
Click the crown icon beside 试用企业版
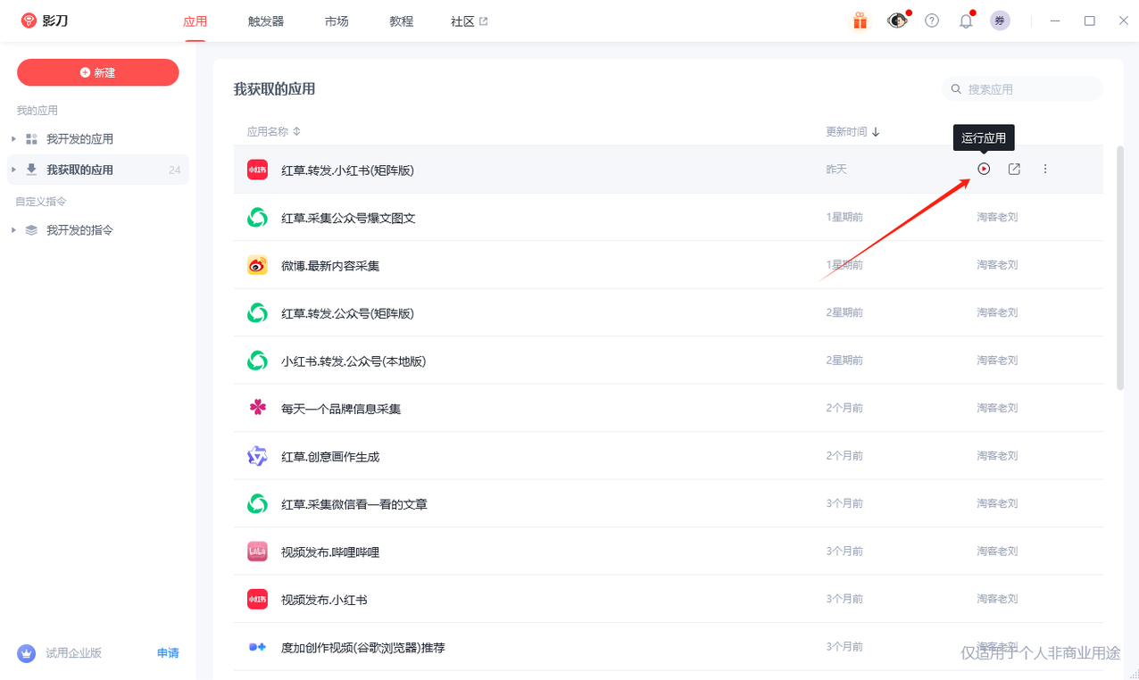[x=27, y=653]
